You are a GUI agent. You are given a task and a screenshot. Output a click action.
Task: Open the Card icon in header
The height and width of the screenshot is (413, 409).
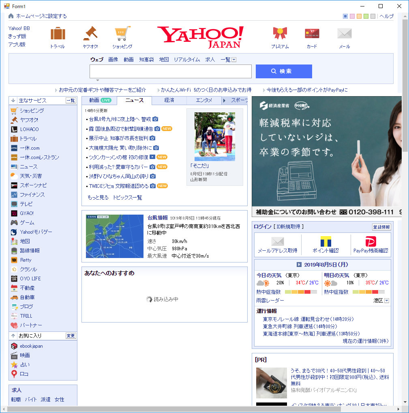(312, 33)
